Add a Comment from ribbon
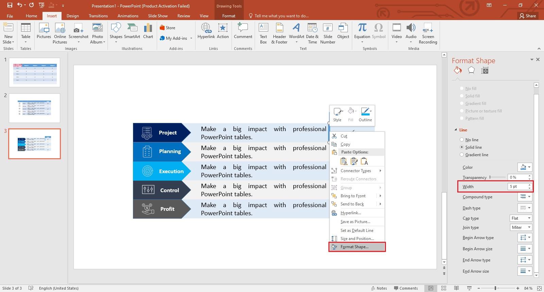The width and height of the screenshot is (544, 292). pyautogui.click(x=243, y=31)
